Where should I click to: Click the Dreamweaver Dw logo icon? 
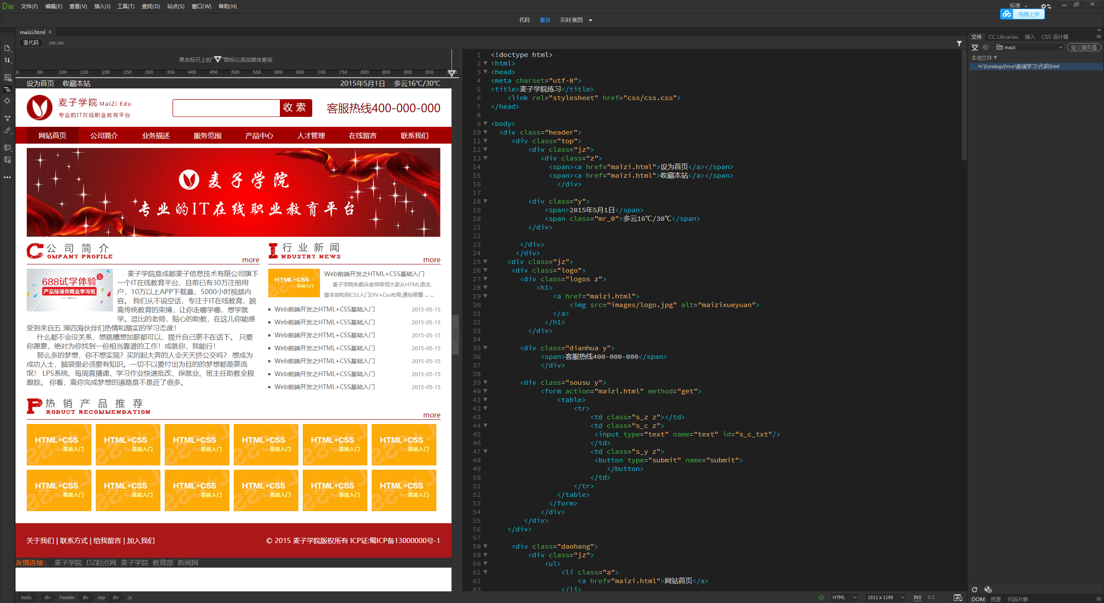[8, 6]
